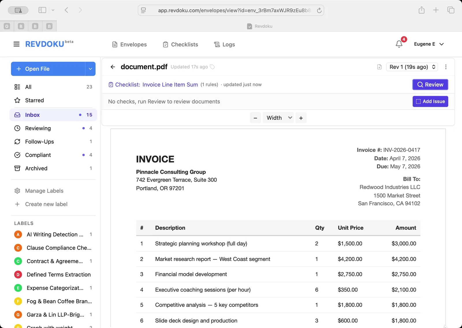Screen dimensions: 462x328
Task: Select the Inbox filter showing 15 items
Action: pyautogui.click(x=32, y=115)
